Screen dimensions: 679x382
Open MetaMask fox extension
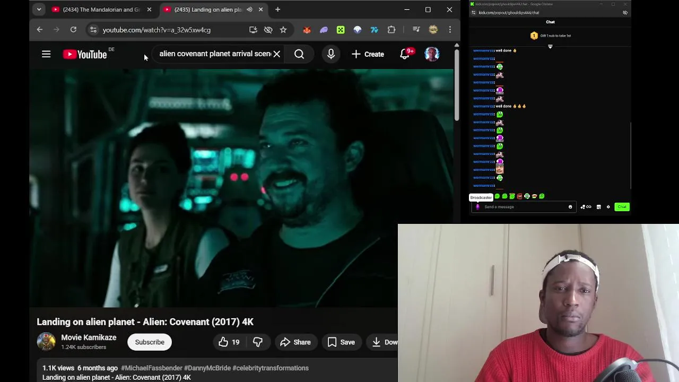[x=307, y=30]
